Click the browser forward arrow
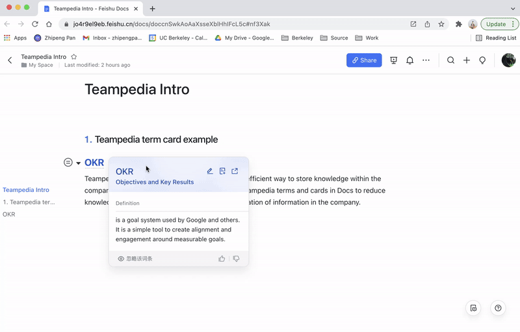Image resolution: width=520 pixels, height=332 pixels. [21, 24]
